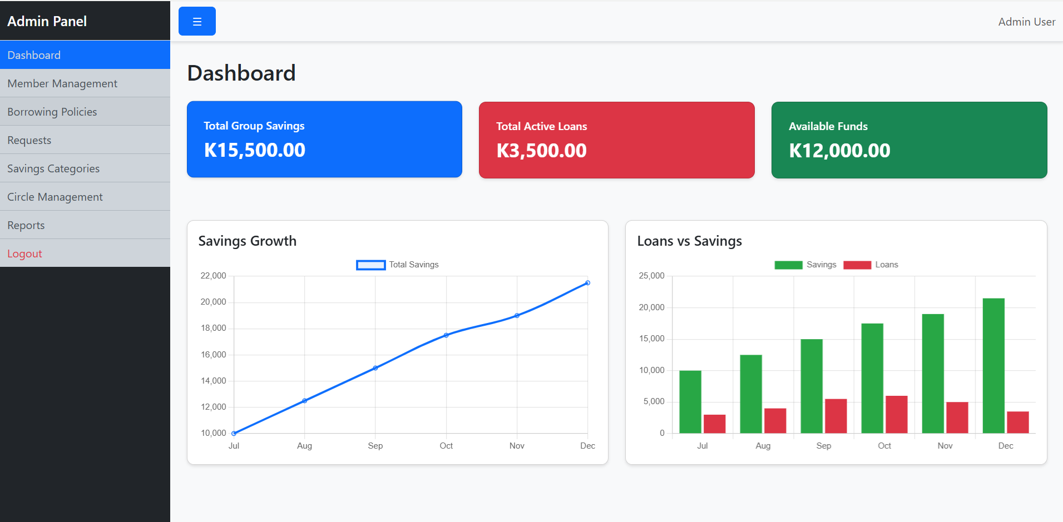
Task: Click the red Aug loans bar
Action: (x=775, y=421)
